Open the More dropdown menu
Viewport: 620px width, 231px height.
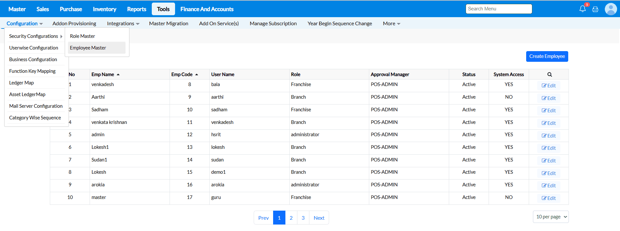pos(391,24)
